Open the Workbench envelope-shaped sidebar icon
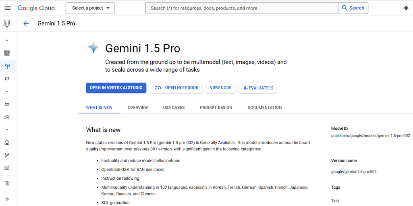The image size is (413, 206). pyautogui.click(x=7, y=117)
